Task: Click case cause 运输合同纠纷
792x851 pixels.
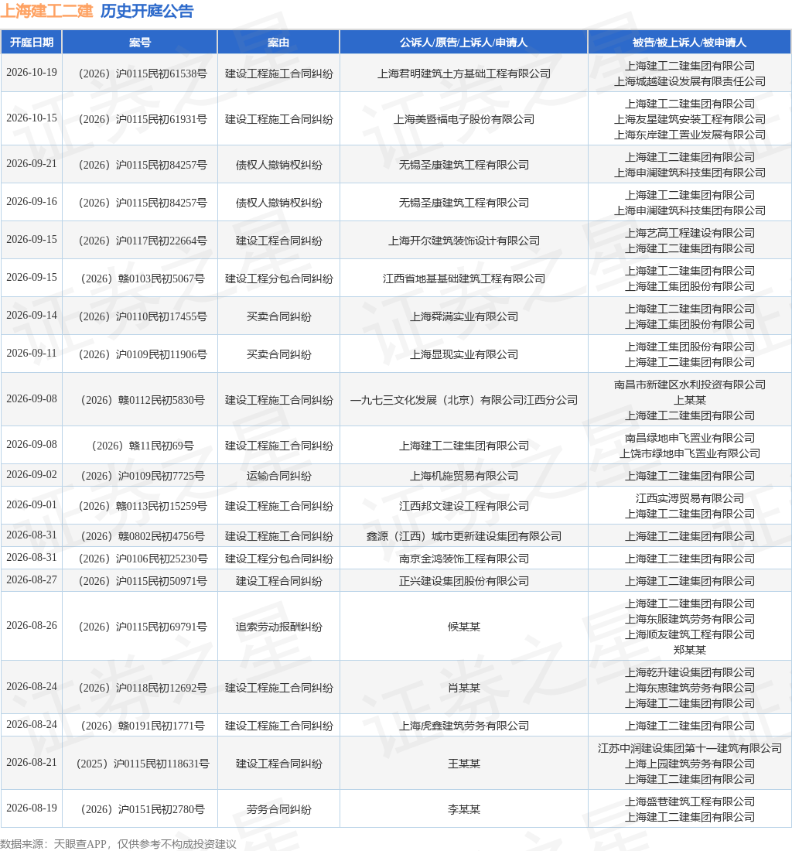Action: [278, 476]
